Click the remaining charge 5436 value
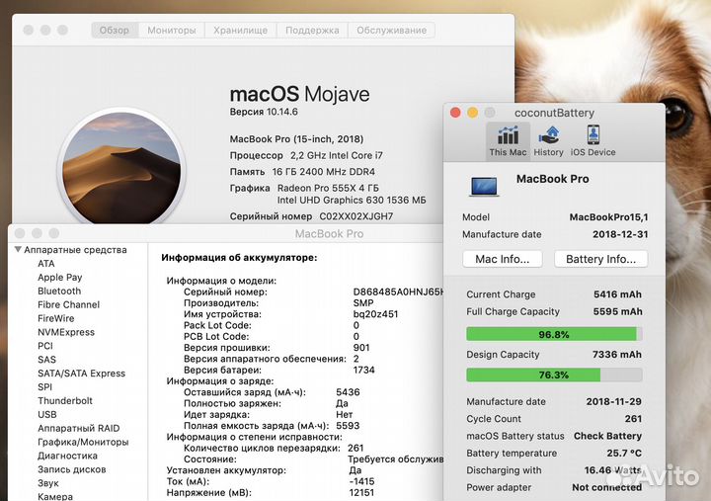The height and width of the screenshot is (501, 711). [348, 392]
